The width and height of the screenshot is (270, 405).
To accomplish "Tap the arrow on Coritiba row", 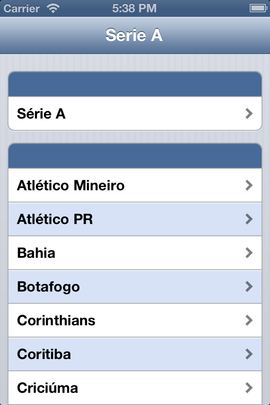I will click(x=249, y=354).
